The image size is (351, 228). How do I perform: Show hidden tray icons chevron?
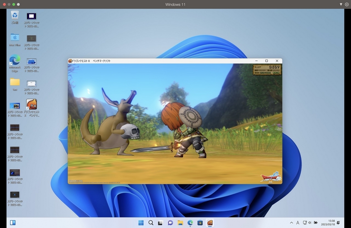pos(291,223)
